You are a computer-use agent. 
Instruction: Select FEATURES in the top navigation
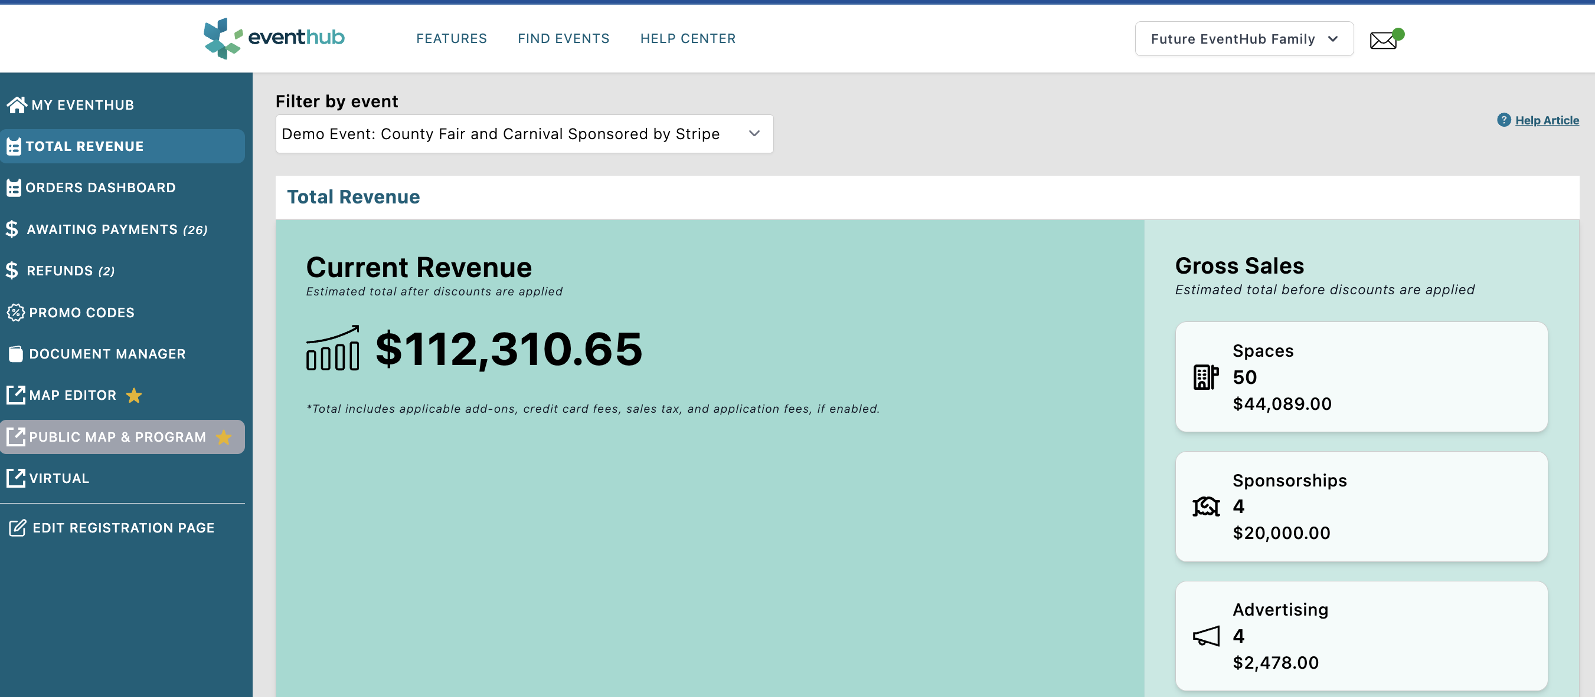[x=452, y=38]
